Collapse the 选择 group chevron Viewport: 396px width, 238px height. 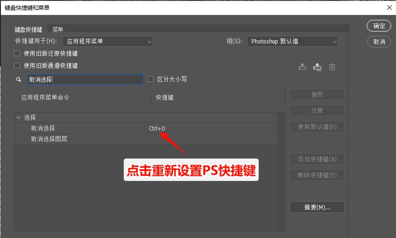18,118
